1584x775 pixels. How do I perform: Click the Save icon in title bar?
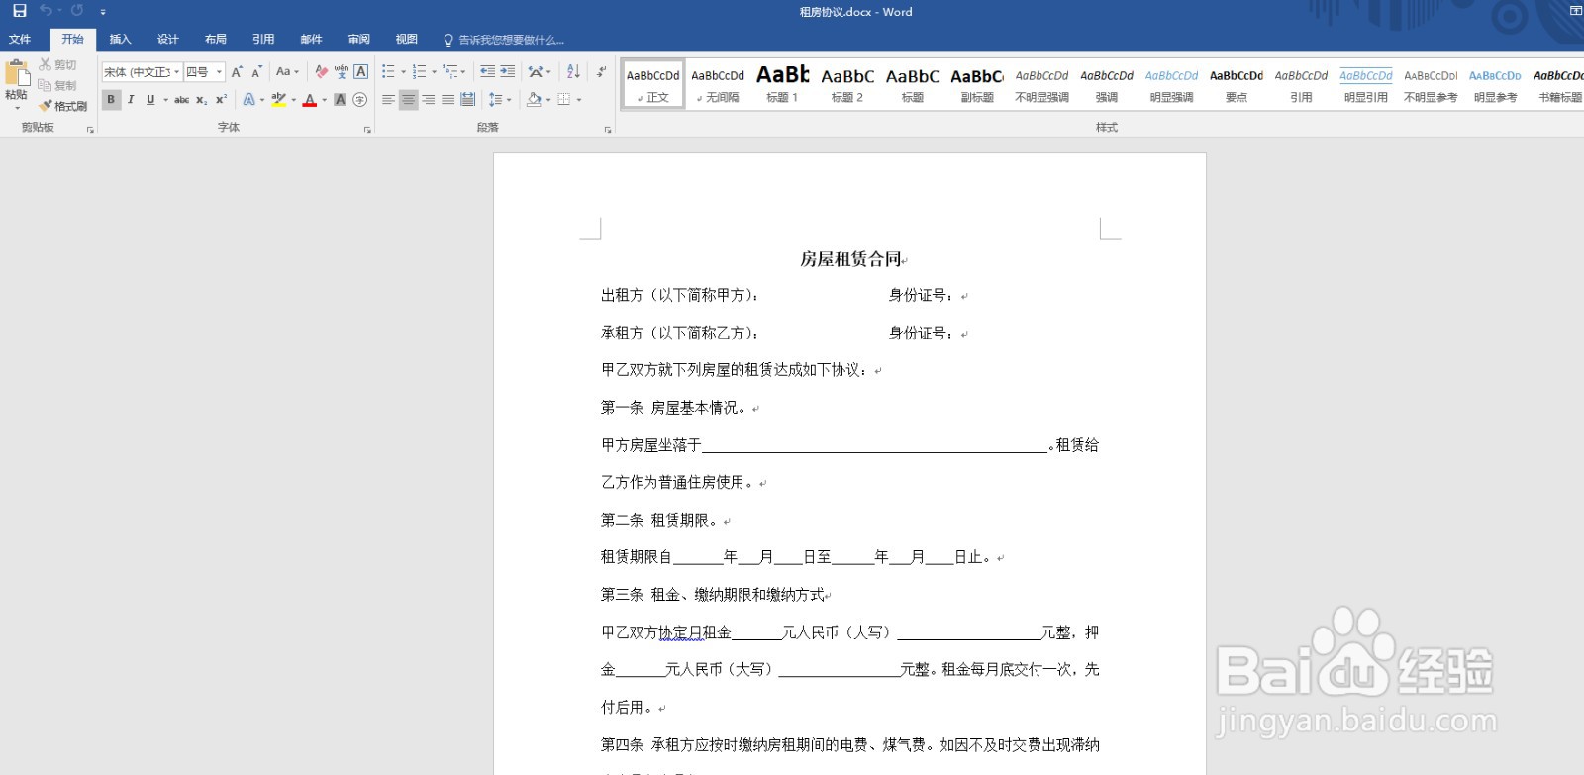pos(19,11)
